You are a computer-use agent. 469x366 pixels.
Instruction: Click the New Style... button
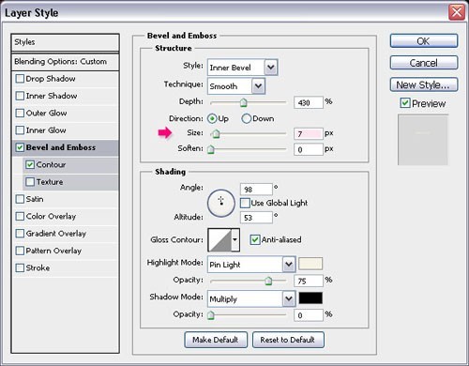424,84
